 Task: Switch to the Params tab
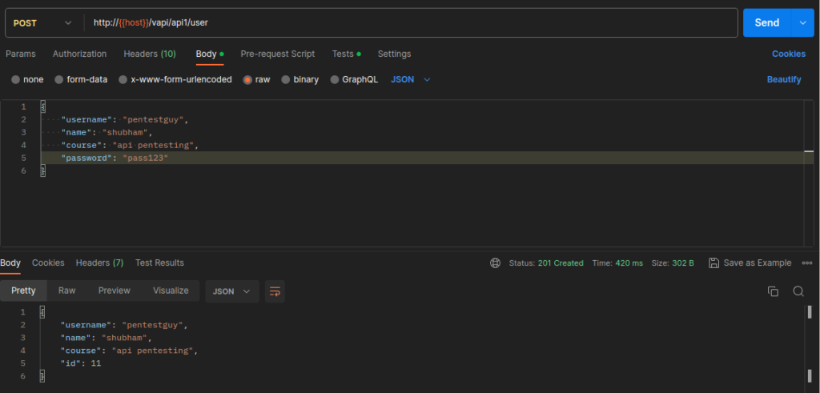click(x=20, y=54)
